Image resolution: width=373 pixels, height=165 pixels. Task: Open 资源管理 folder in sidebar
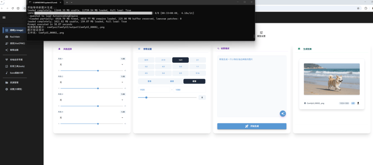coord(14,83)
